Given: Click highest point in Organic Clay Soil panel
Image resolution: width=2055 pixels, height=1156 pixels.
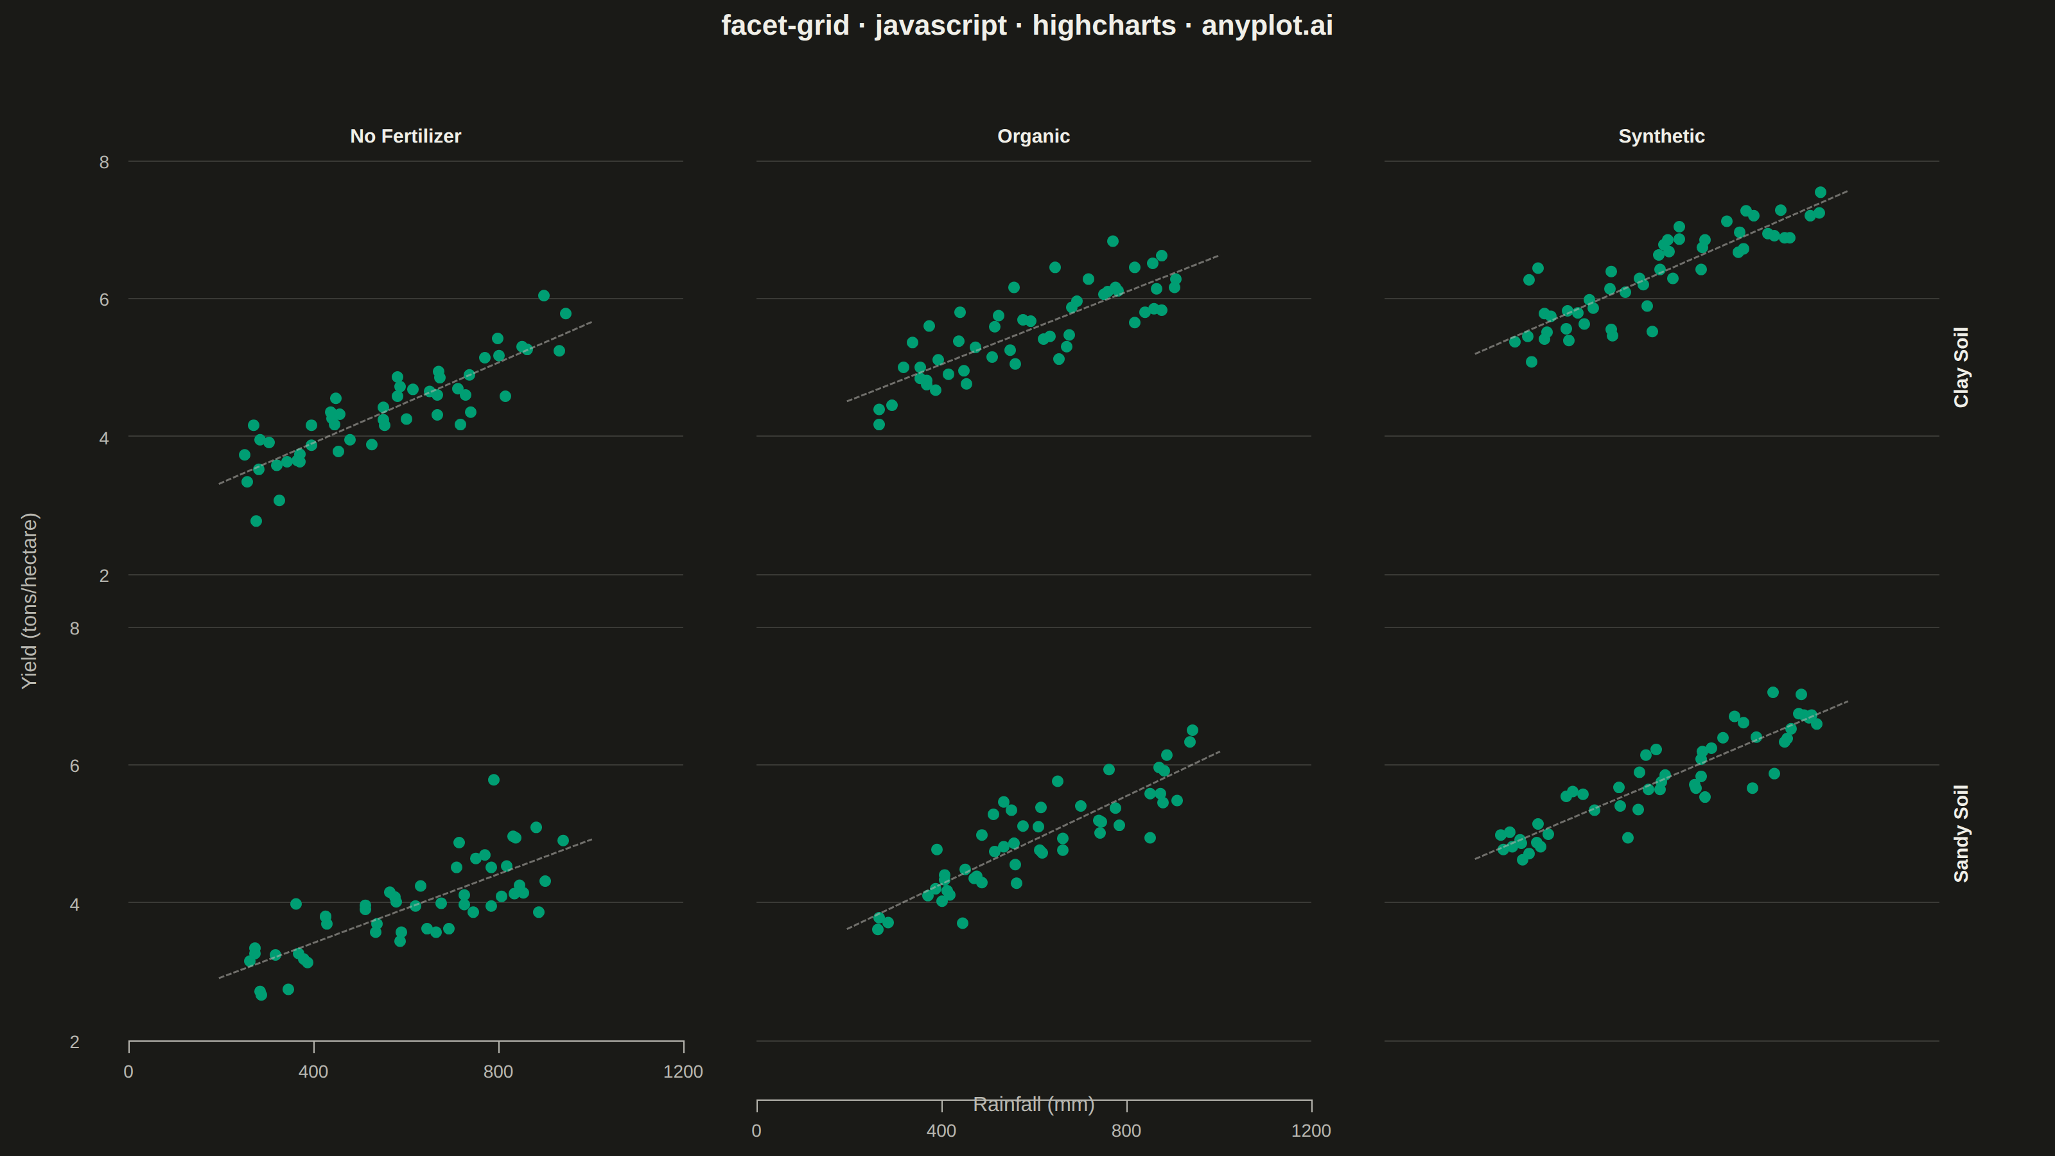Looking at the screenshot, I should point(1113,241).
